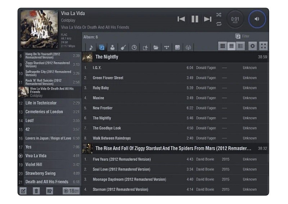Click the Filter music library icon

pyautogui.click(x=238, y=36)
